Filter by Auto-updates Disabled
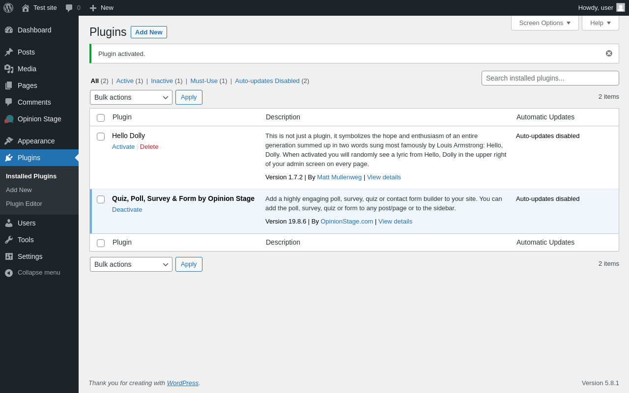 coord(267,81)
